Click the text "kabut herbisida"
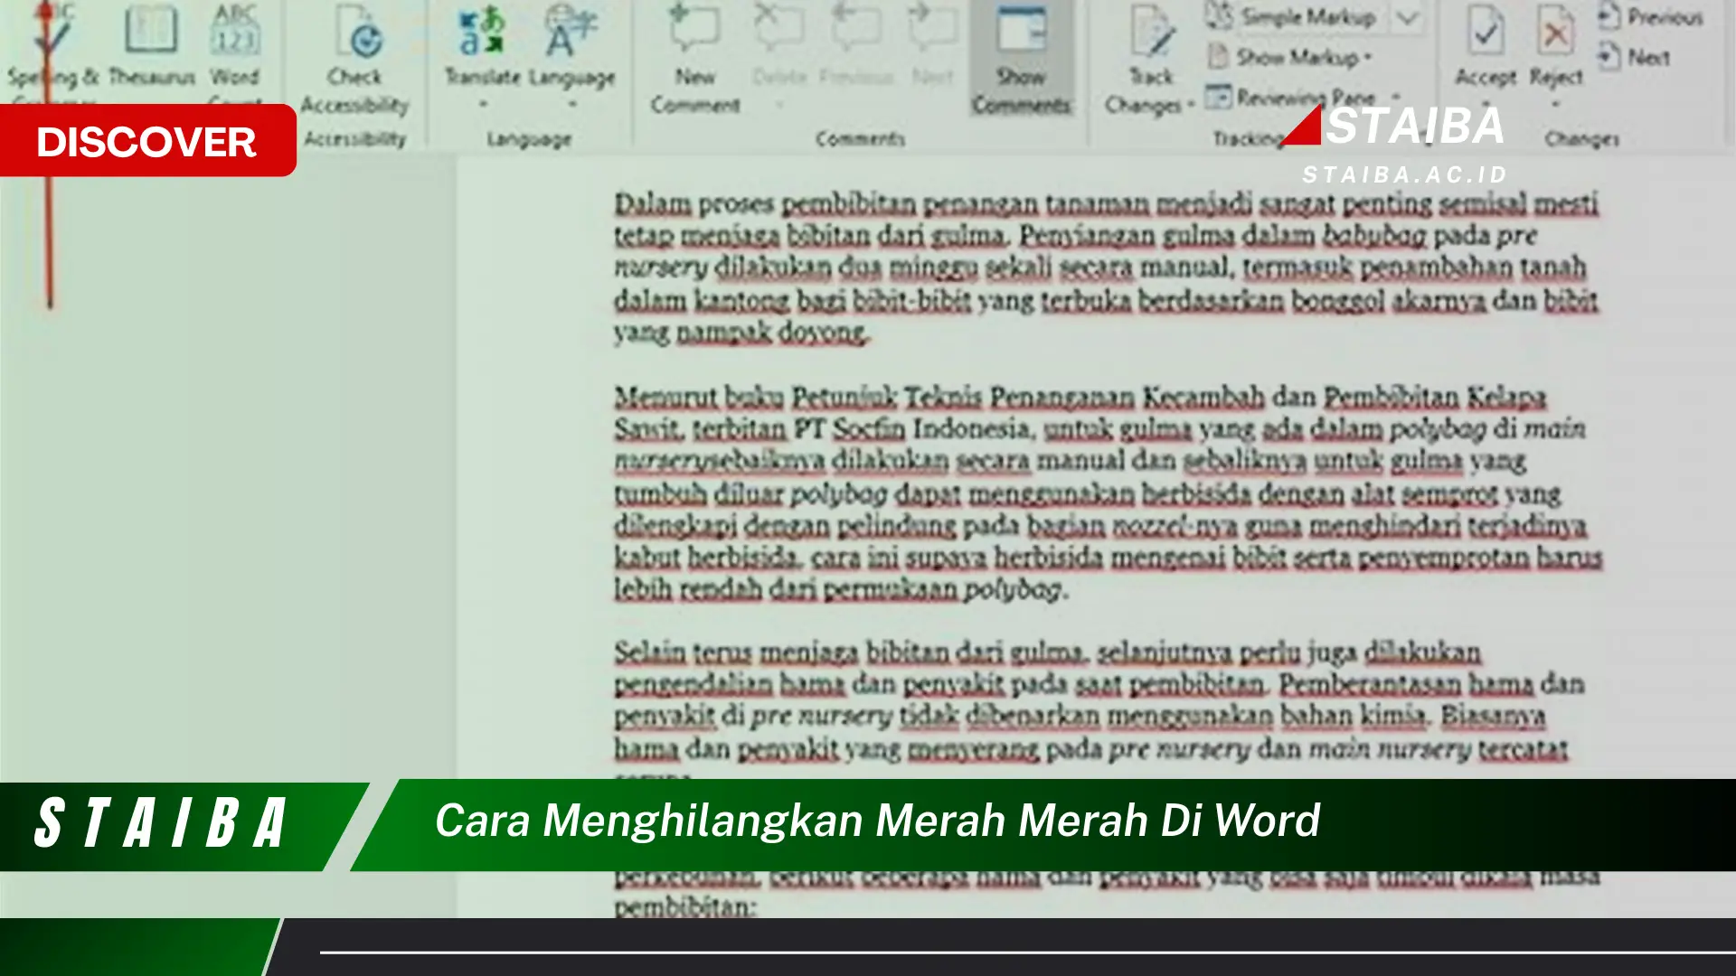The height and width of the screenshot is (976, 1736). click(710, 558)
